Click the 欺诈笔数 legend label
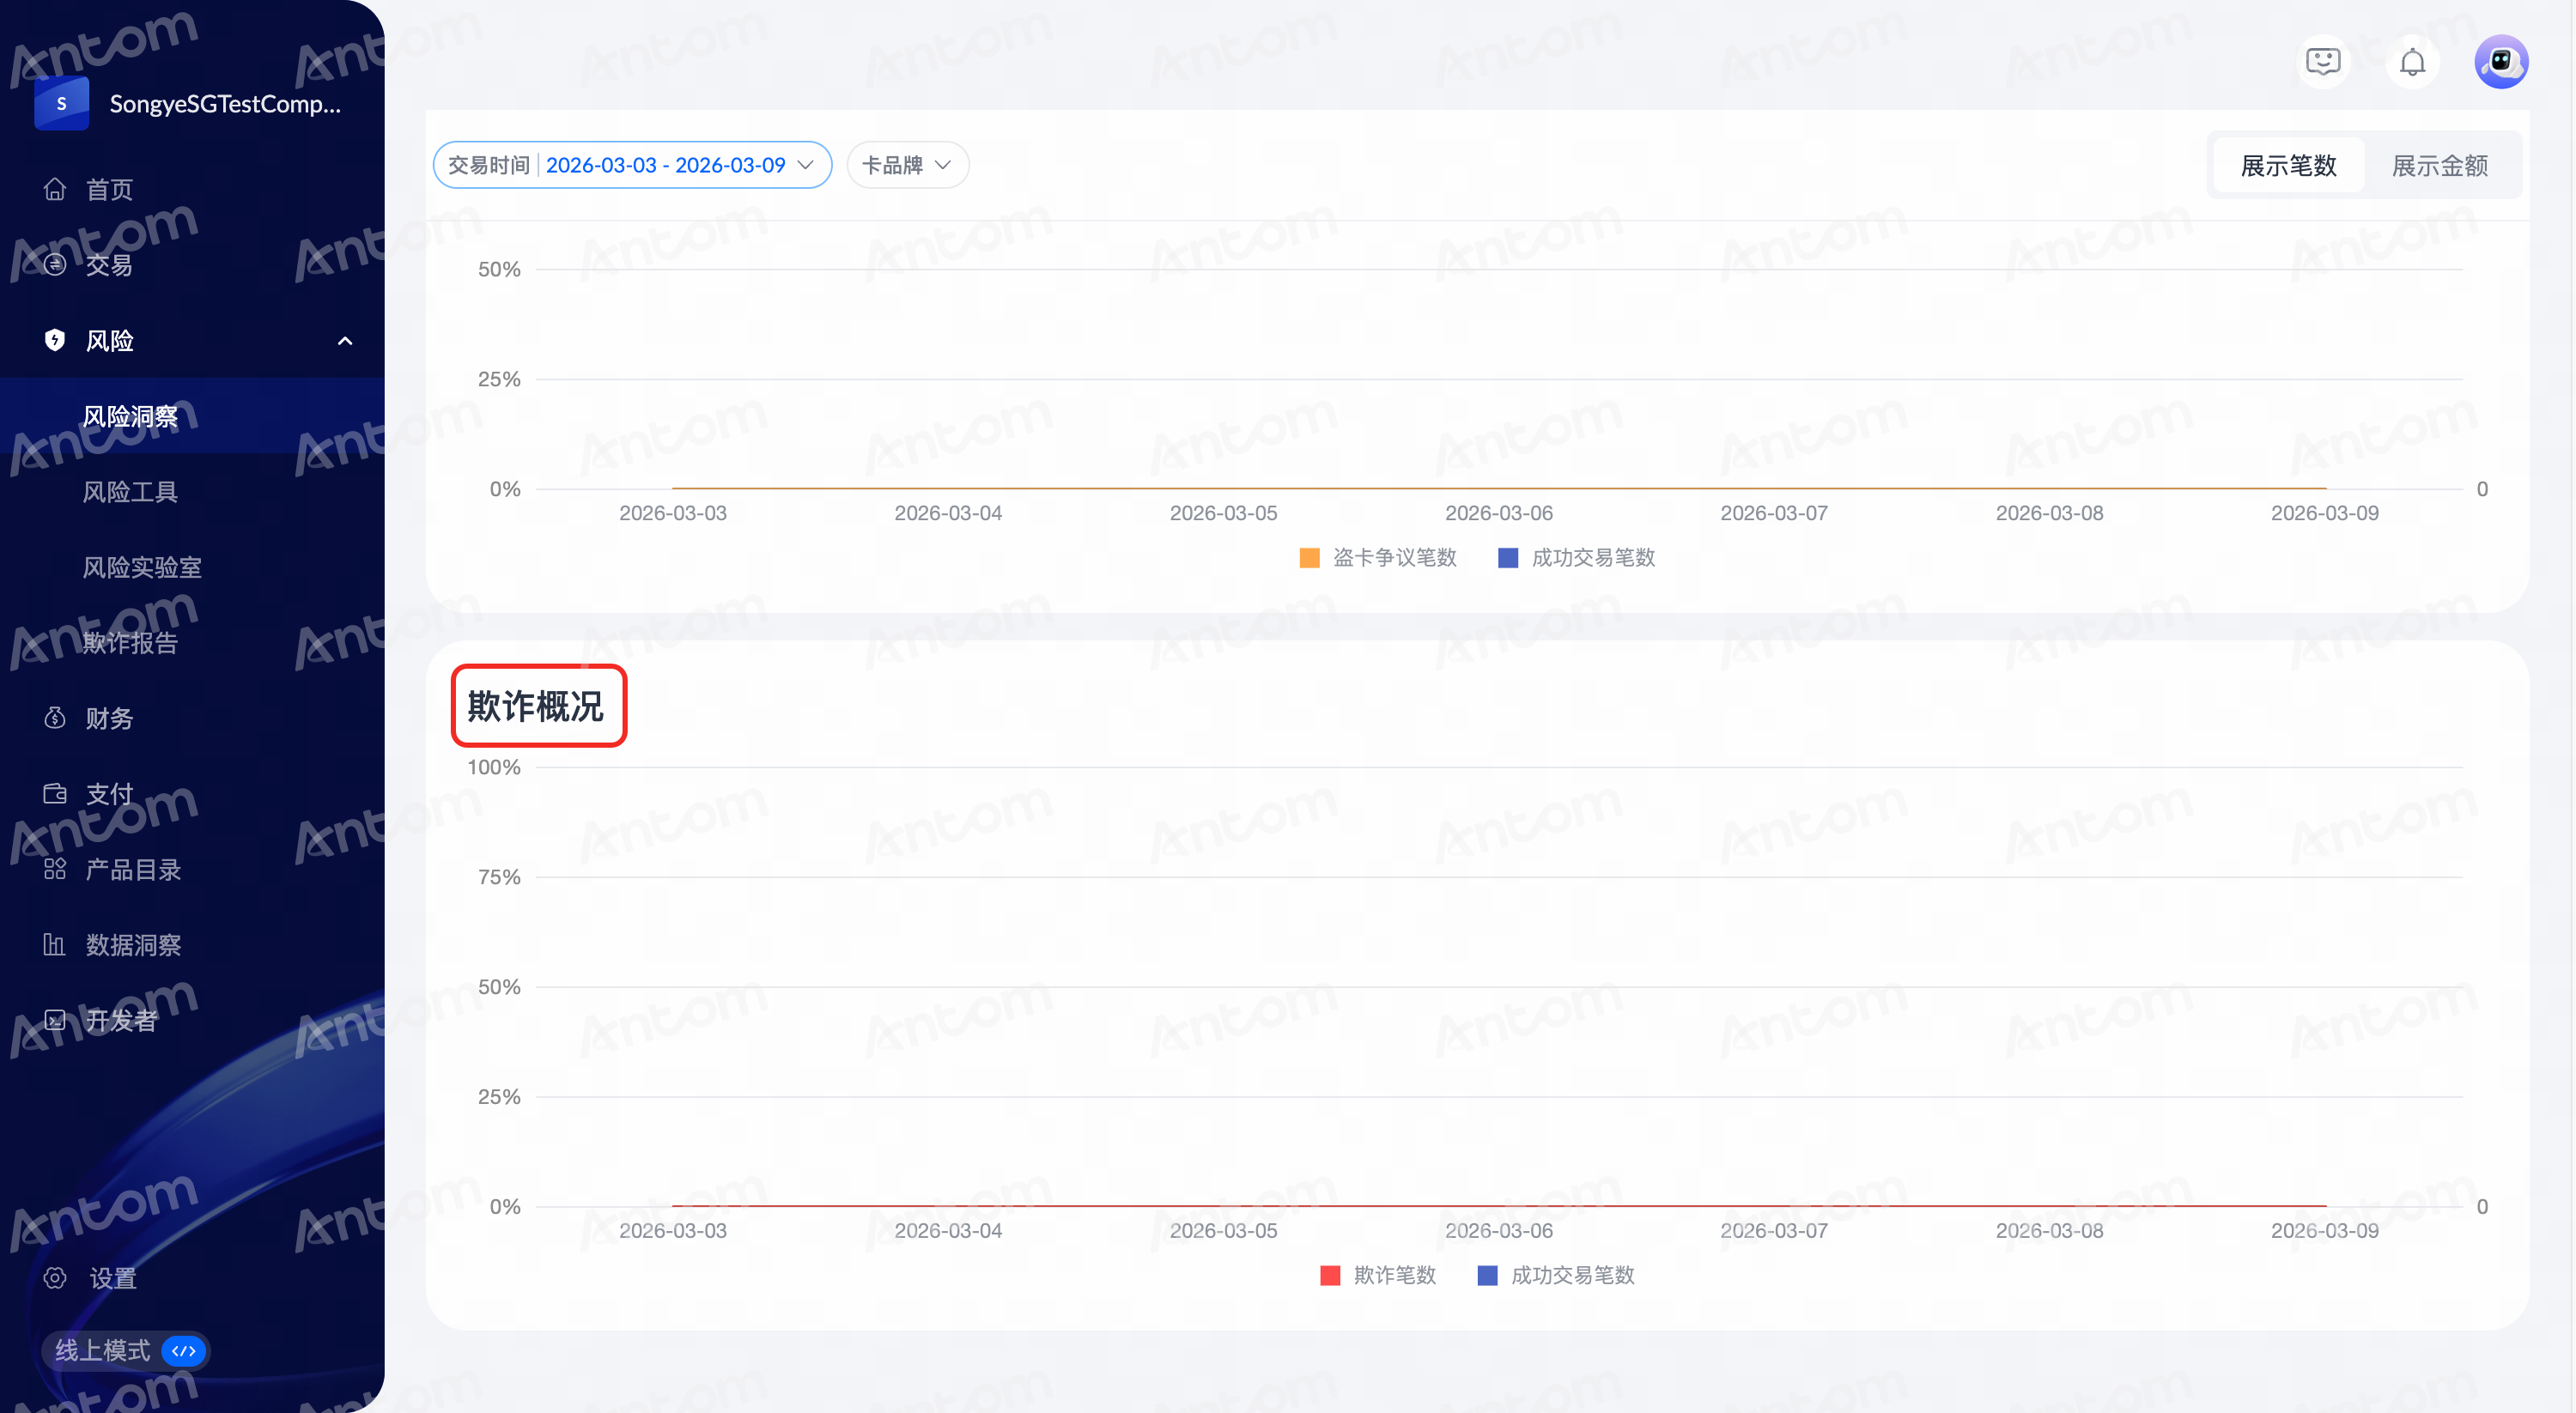 [x=1395, y=1275]
